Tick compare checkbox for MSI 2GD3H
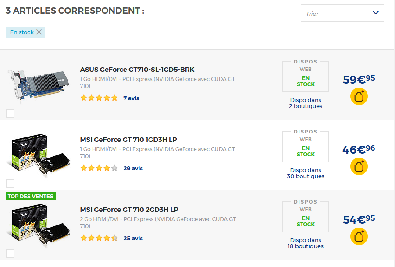 tap(10, 253)
